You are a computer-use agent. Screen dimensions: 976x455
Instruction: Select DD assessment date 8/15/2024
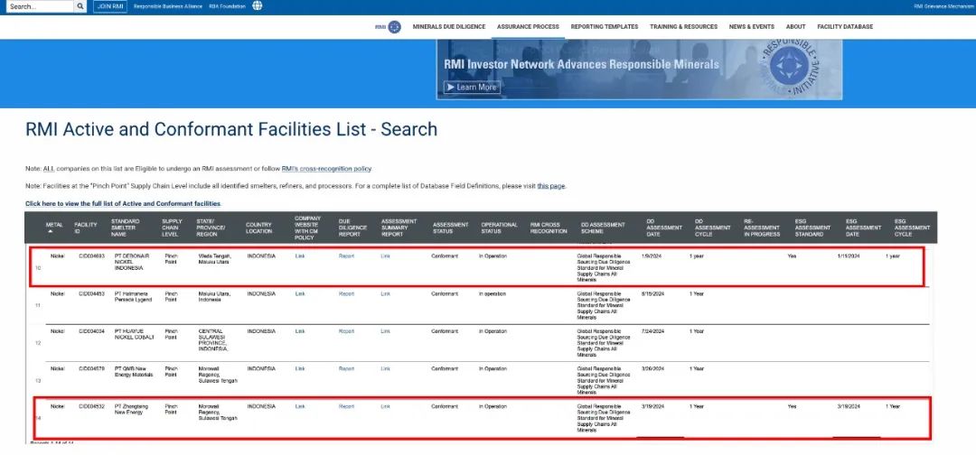click(652, 293)
